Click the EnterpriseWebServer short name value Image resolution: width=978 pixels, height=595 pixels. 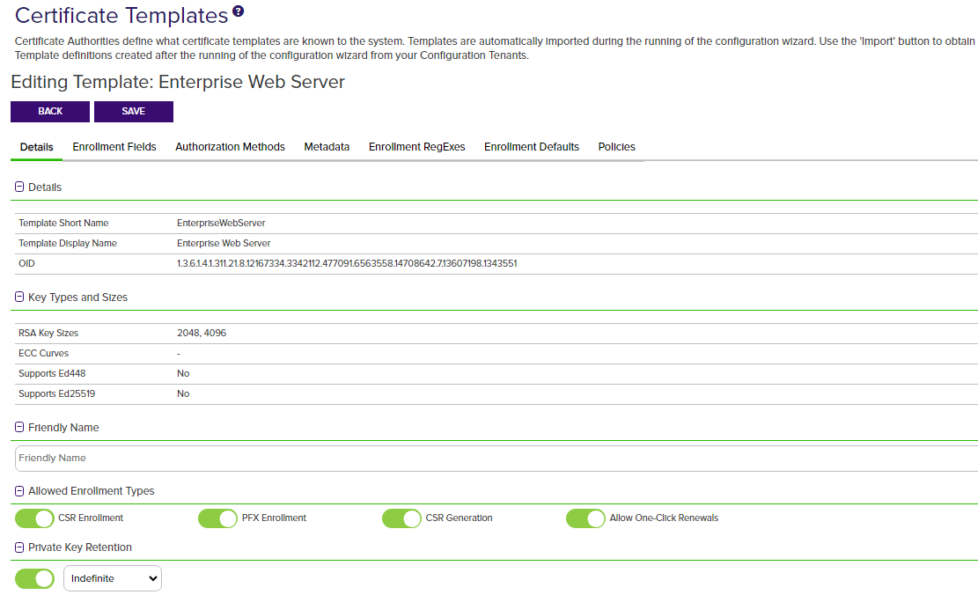pyautogui.click(x=221, y=223)
